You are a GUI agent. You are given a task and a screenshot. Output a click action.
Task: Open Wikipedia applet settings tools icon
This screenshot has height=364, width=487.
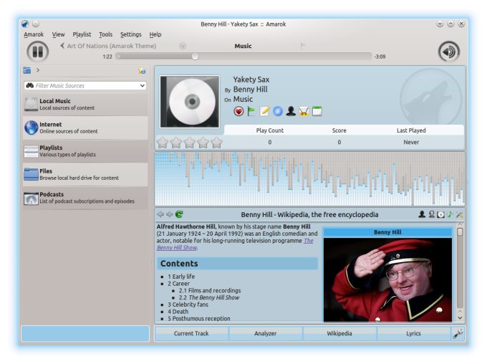(x=460, y=214)
